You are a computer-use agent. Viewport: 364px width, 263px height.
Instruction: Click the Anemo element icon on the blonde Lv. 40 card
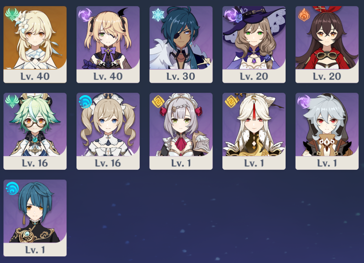(12, 15)
